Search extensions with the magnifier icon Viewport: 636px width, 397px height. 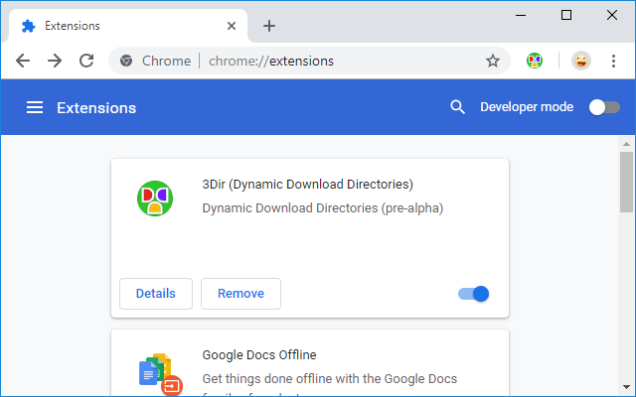(457, 107)
